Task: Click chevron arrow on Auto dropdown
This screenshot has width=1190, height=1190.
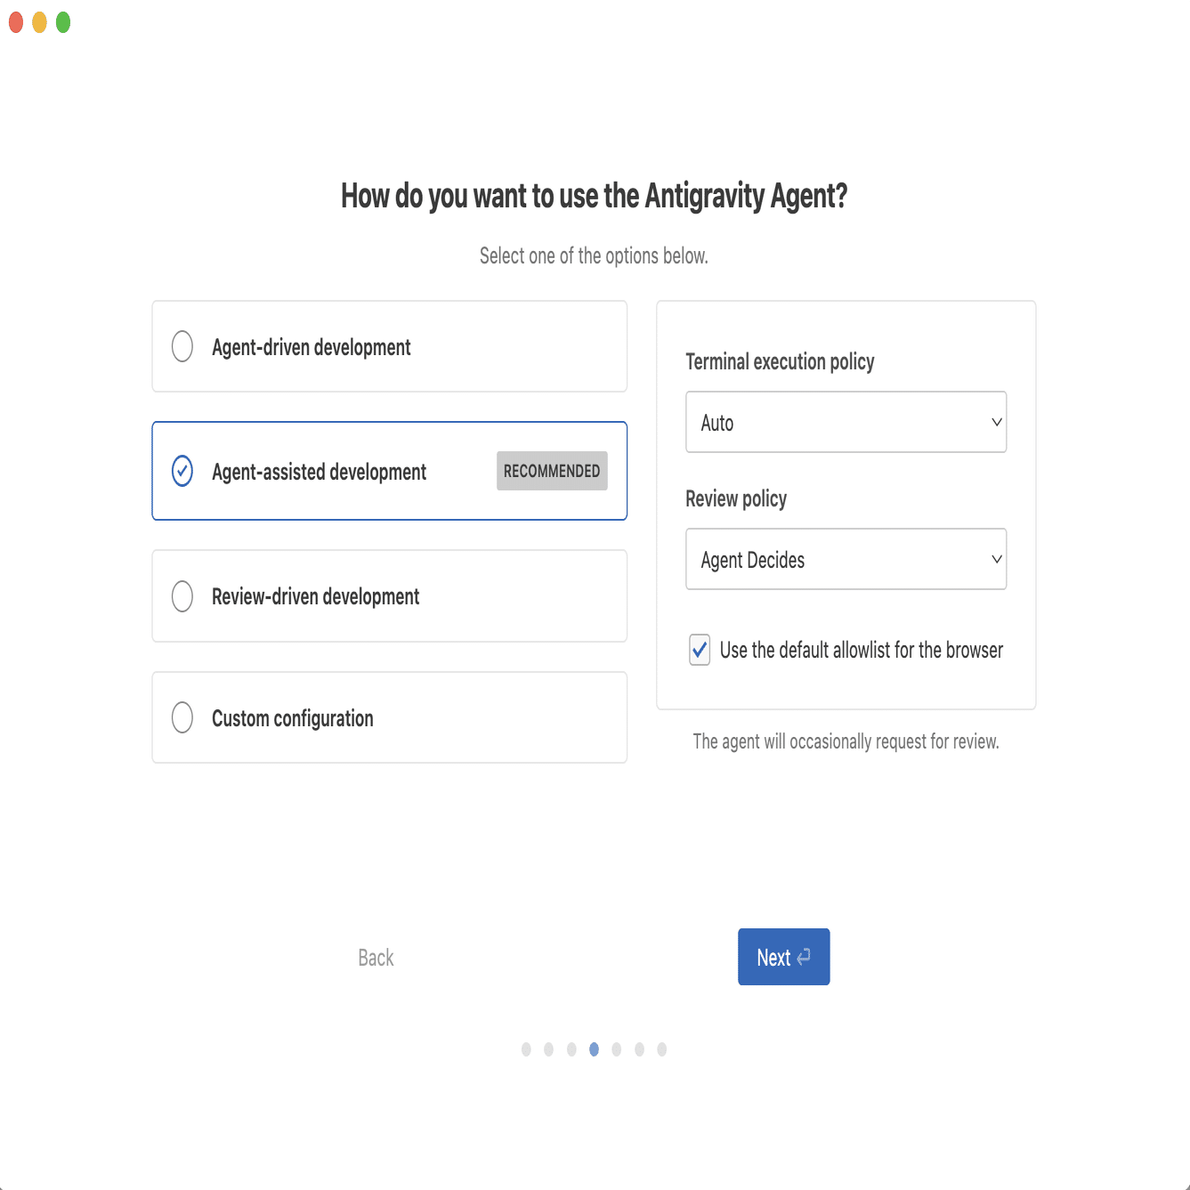Action: 997,422
